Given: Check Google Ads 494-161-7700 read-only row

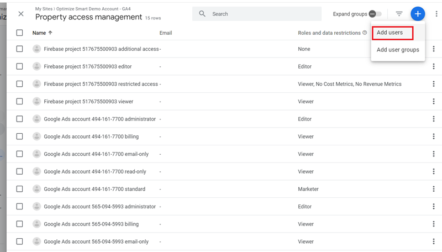Looking at the screenshot, I should [x=19, y=171].
